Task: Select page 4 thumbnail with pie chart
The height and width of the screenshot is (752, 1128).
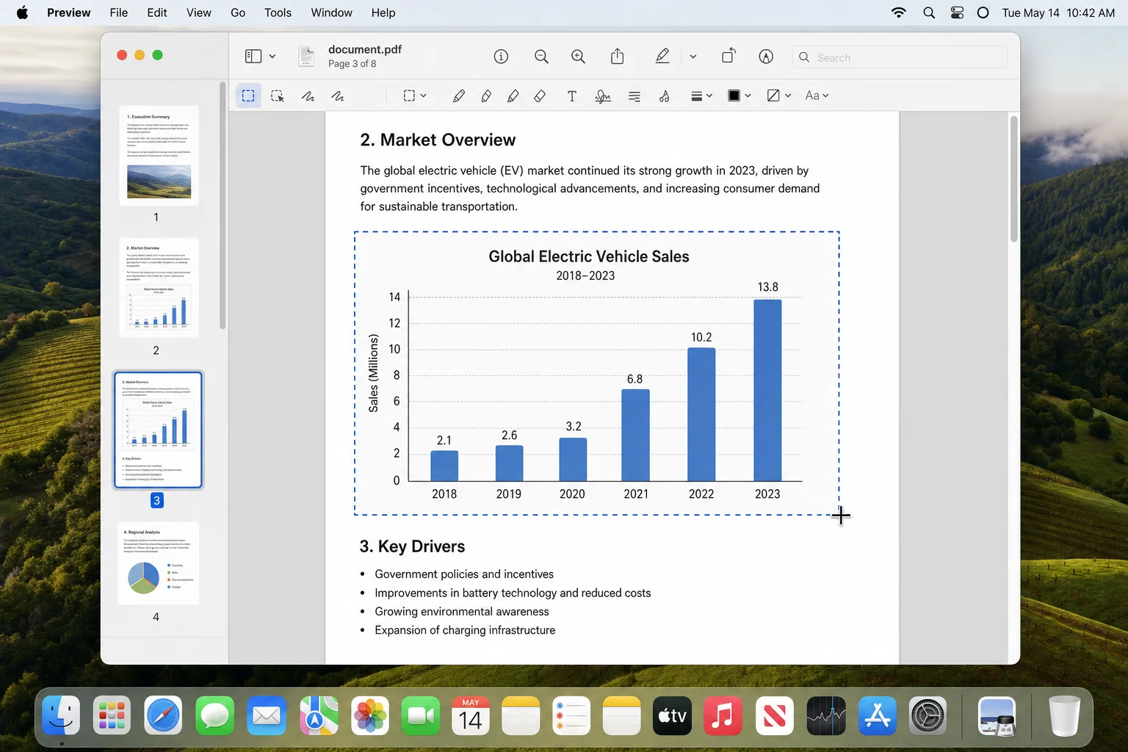Action: point(159,563)
